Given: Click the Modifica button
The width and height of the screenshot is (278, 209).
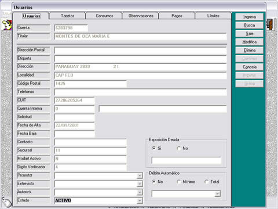Looking at the screenshot, I should pyautogui.click(x=250, y=42).
